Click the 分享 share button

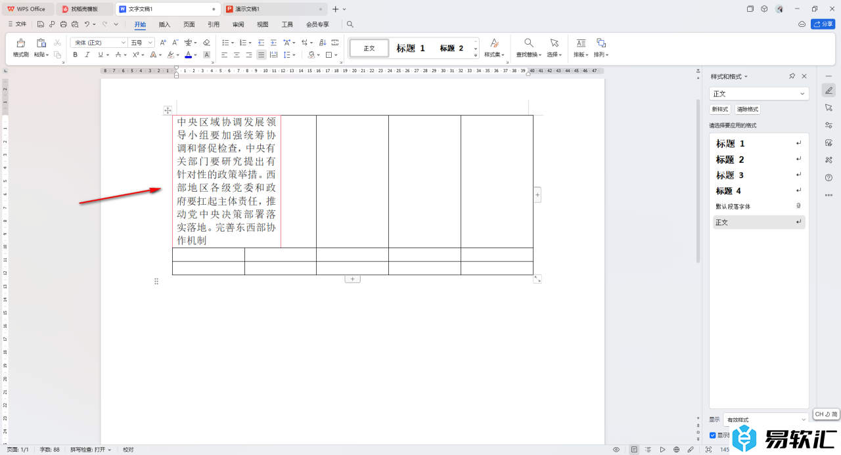pyautogui.click(x=823, y=24)
